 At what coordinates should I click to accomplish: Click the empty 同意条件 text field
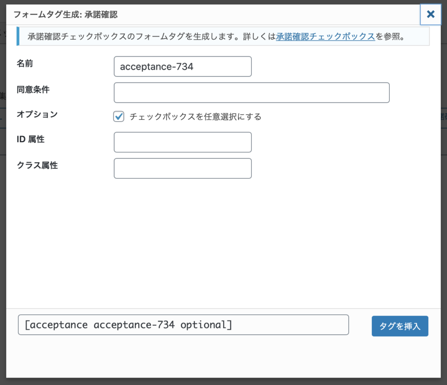(251, 92)
